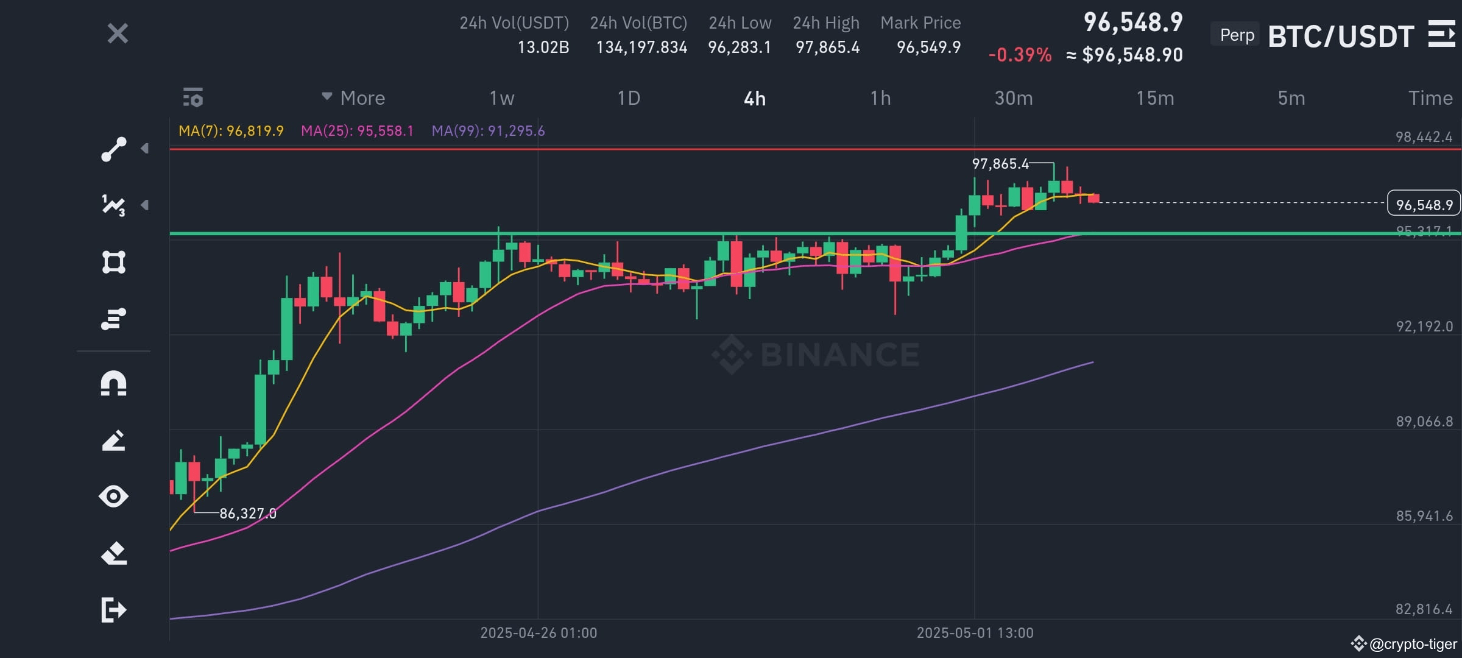Viewport: 1462px width, 658px height.
Task: Select the wave pattern drawing tool
Action: [114, 205]
